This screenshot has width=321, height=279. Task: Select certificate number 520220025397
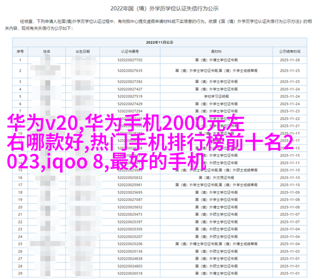130,222
